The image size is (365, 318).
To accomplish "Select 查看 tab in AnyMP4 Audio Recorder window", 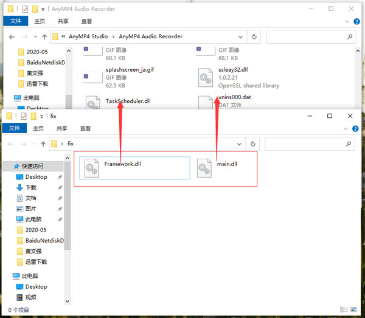I will click(86, 21).
